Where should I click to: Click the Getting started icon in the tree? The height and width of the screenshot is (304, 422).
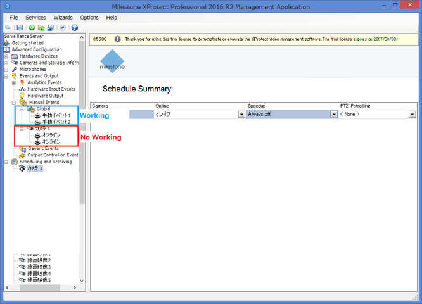pos(7,43)
